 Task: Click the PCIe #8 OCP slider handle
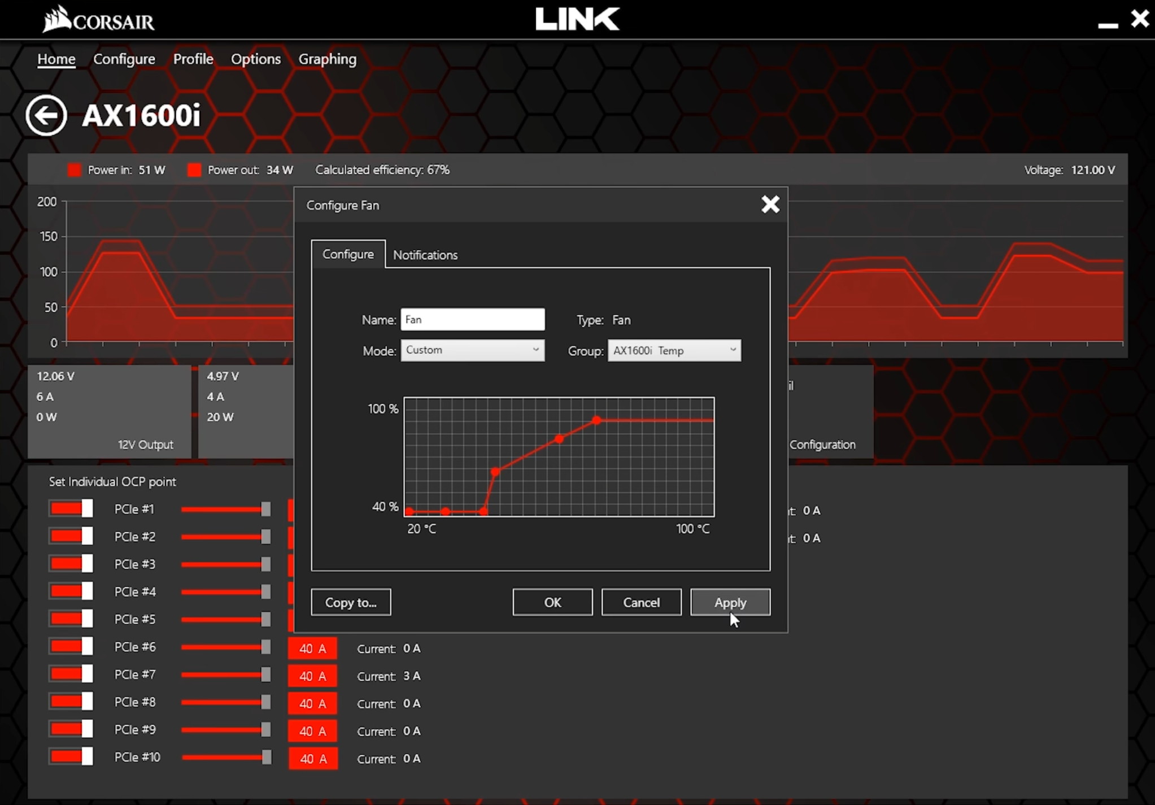tap(265, 702)
